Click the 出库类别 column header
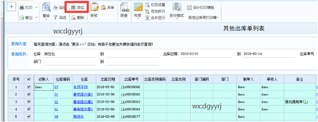The image size is (318, 122). [178, 79]
